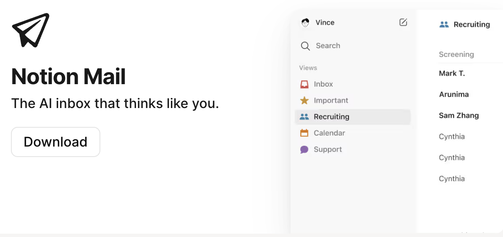Switch to the Calendar view
Image resolution: width=503 pixels, height=237 pixels.
click(x=329, y=133)
